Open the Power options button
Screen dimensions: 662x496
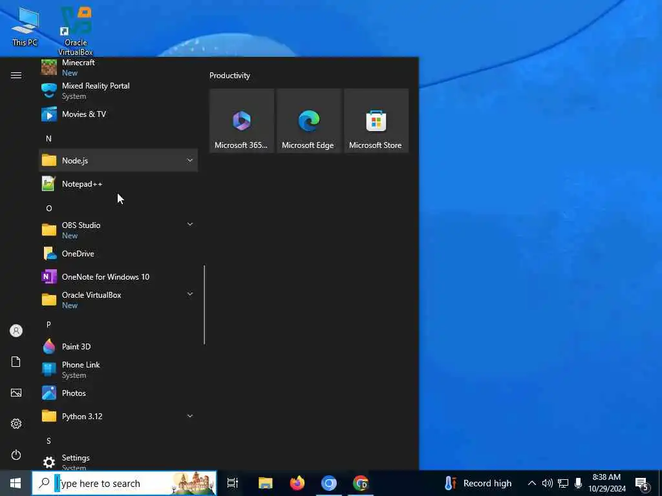pos(16,455)
